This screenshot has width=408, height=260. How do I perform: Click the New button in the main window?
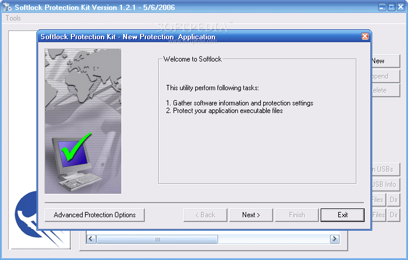tap(385, 61)
